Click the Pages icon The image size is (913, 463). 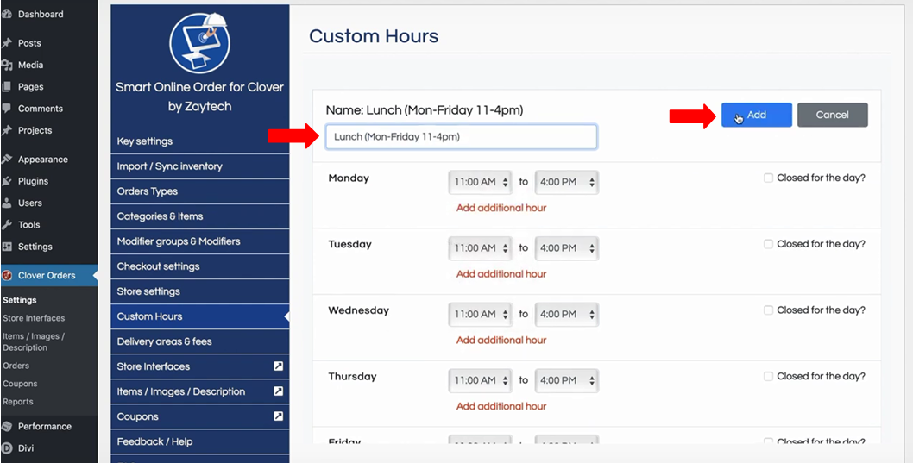[x=7, y=87]
